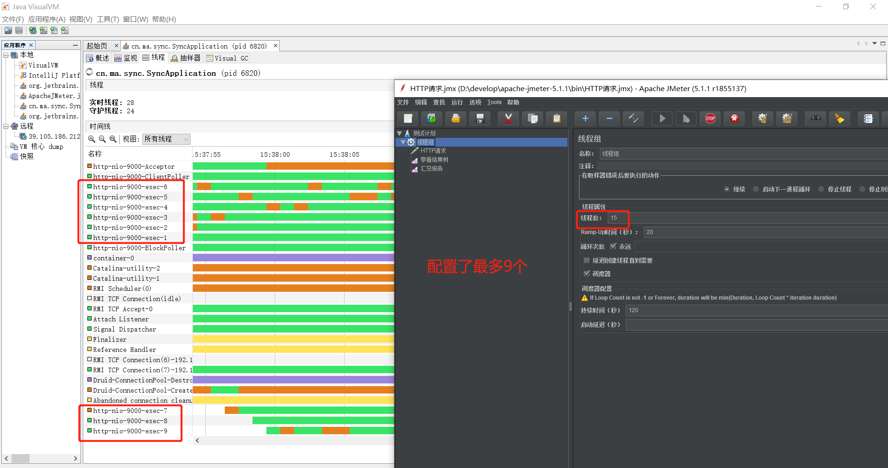Open the 文件(F) menu in VisualVM
Image resolution: width=888 pixels, height=468 pixels.
[x=13, y=19]
